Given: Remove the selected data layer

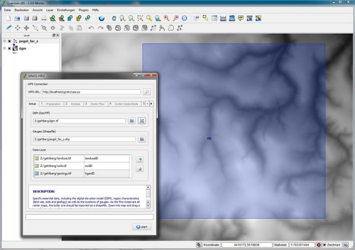Looking at the screenshot, I should 139,169.
